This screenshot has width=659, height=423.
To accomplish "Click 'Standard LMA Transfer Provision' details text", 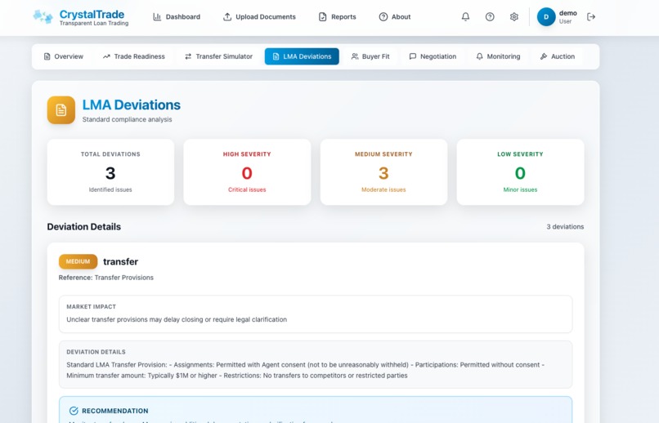I will (x=306, y=370).
